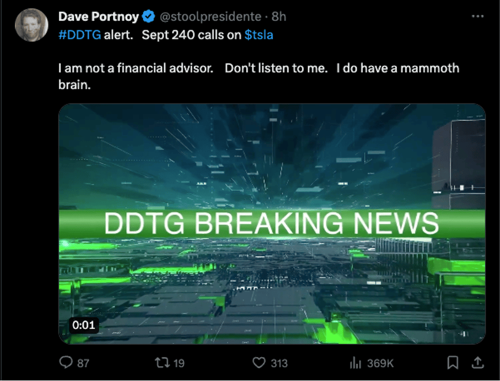Viewport: 500px width, 381px height.
Task: Open Dave Portnoy's profile picture
Action: click(32, 25)
